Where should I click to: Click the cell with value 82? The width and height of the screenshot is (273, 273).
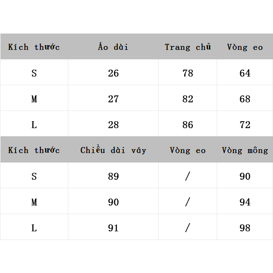click(187, 99)
